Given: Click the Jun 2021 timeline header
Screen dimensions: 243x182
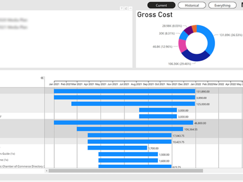Looking at the screenshot, I should point(112,84).
